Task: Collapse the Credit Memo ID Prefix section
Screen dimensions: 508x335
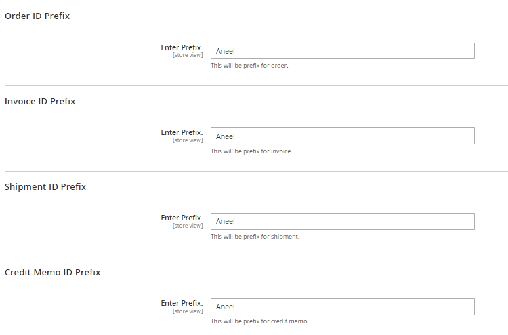Action: 52,273
